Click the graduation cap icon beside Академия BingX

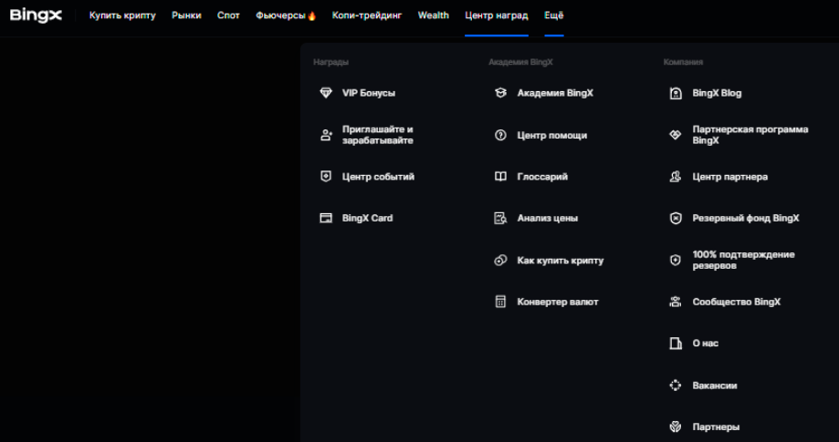(x=500, y=93)
